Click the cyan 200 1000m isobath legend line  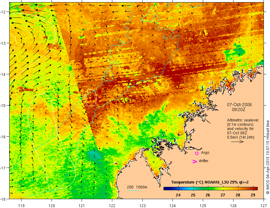click(x=133, y=190)
